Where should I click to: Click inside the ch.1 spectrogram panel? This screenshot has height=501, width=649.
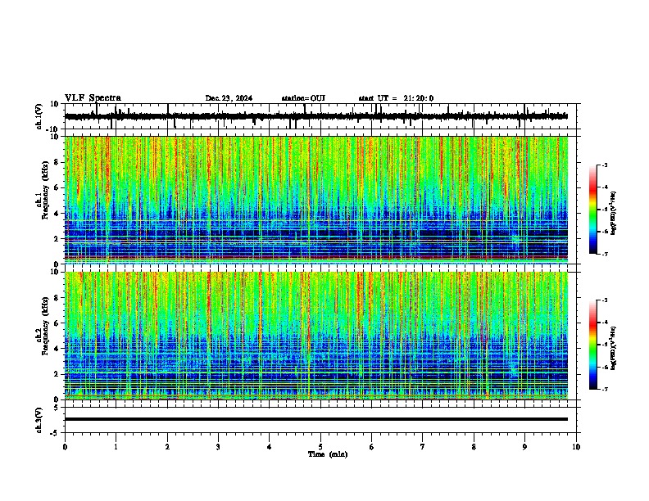(315, 200)
